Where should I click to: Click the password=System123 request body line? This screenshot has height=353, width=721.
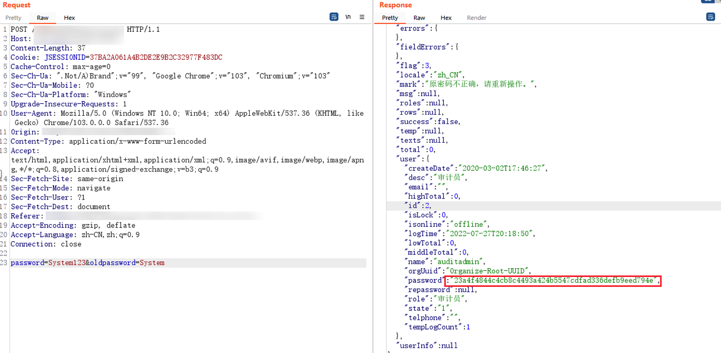87,263
